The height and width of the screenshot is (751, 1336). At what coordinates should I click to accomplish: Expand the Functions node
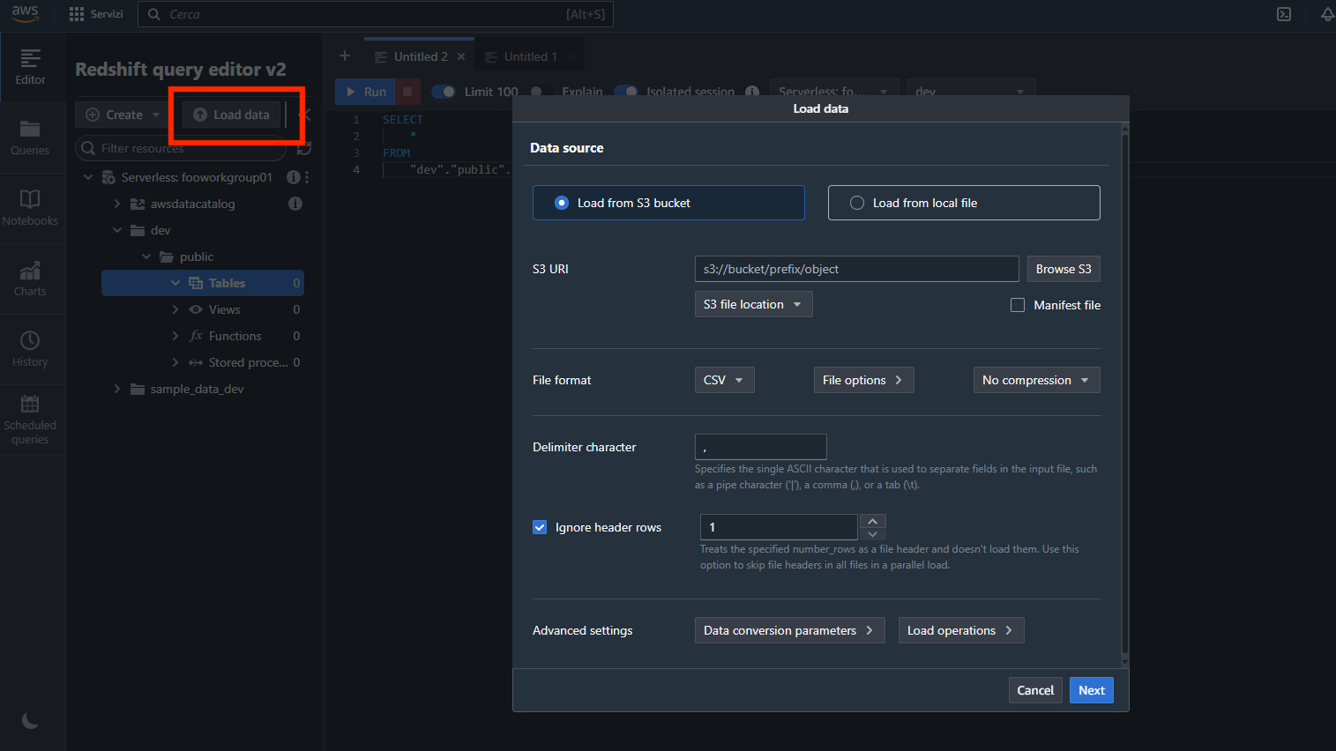tap(175, 336)
